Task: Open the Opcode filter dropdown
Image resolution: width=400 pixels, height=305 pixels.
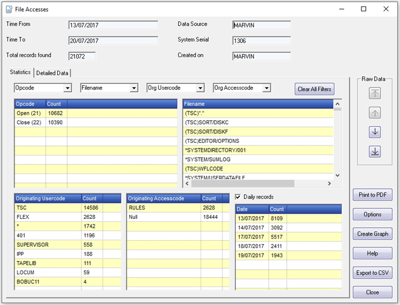Action: (67, 88)
